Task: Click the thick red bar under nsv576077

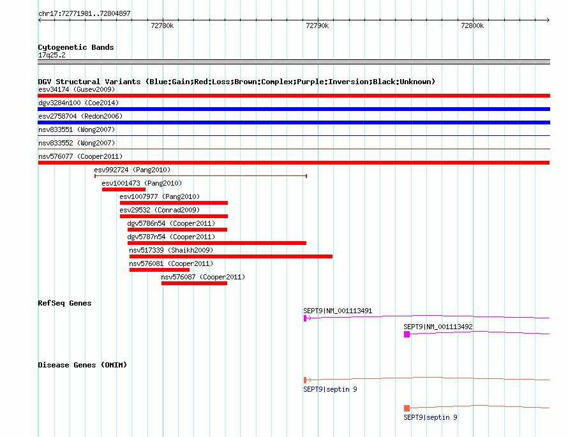Action: (x=294, y=163)
